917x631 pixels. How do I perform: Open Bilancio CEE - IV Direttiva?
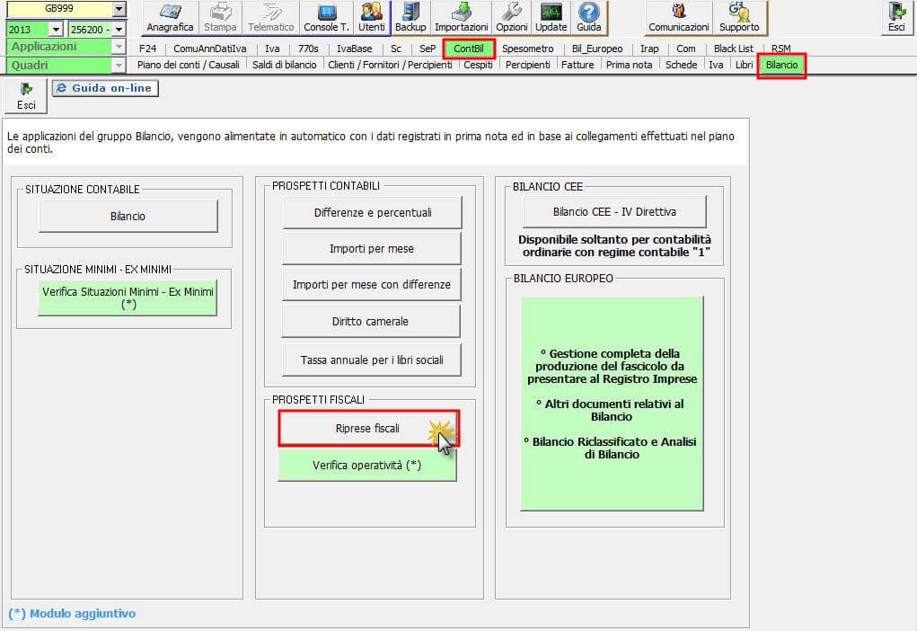[614, 212]
